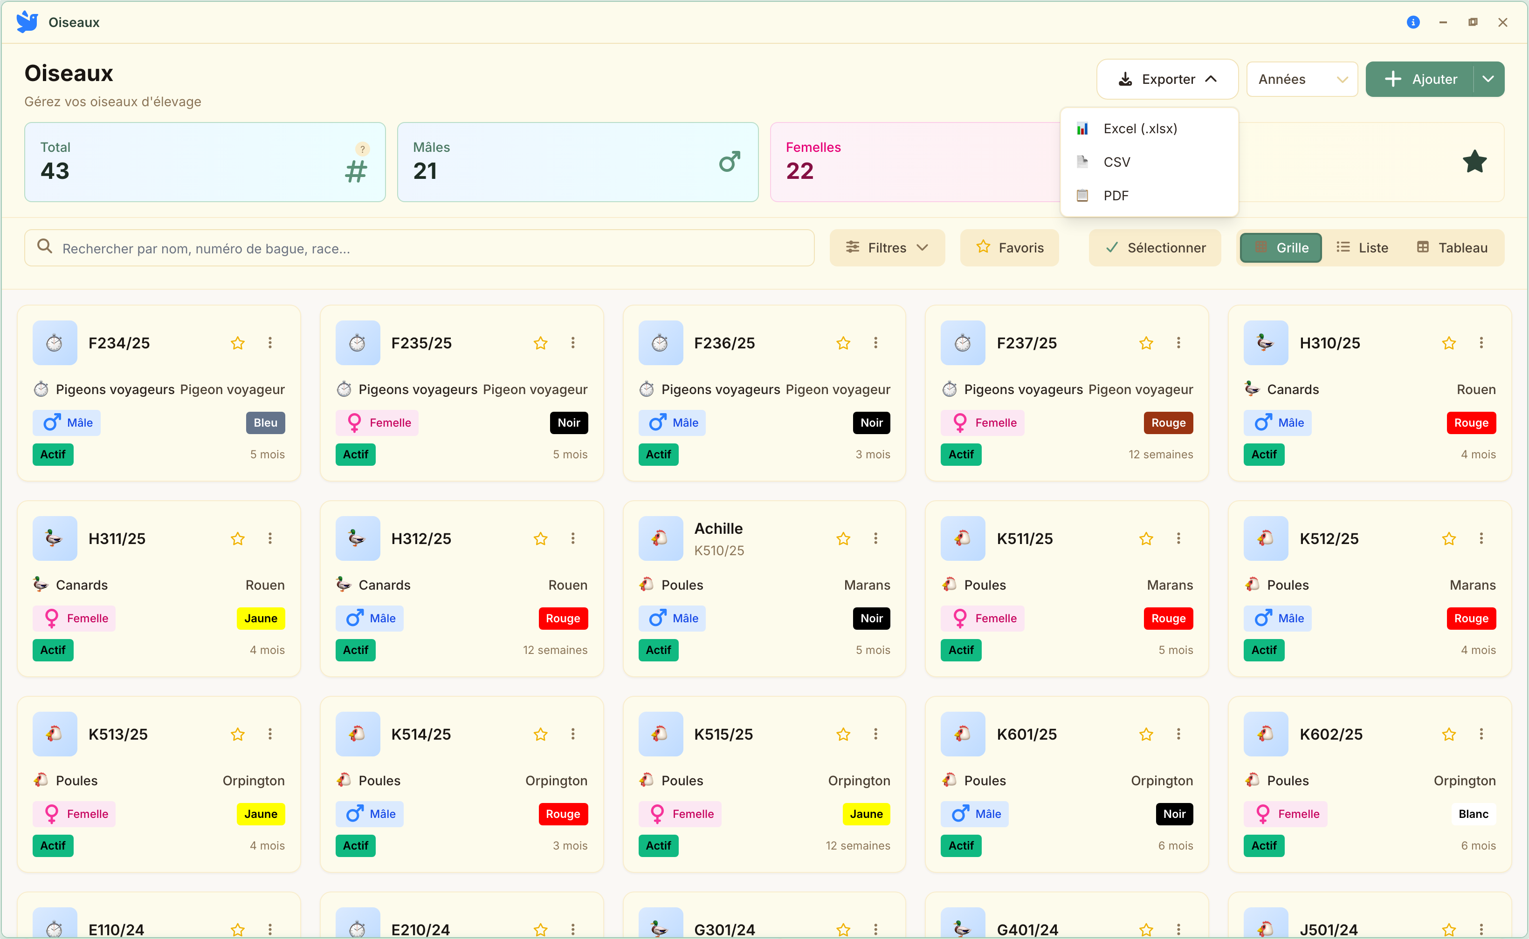Open the Années dropdown
Image resolution: width=1529 pixels, height=939 pixels.
tap(1302, 79)
